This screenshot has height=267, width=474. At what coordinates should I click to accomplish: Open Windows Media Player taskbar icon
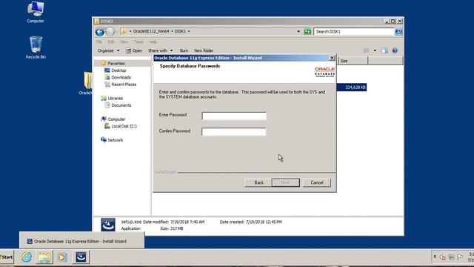(x=62, y=257)
